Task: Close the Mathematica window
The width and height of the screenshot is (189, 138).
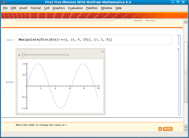Action: (183, 2)
